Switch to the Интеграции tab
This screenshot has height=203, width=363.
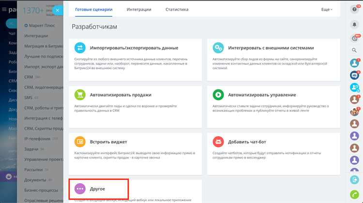(139, 10)
